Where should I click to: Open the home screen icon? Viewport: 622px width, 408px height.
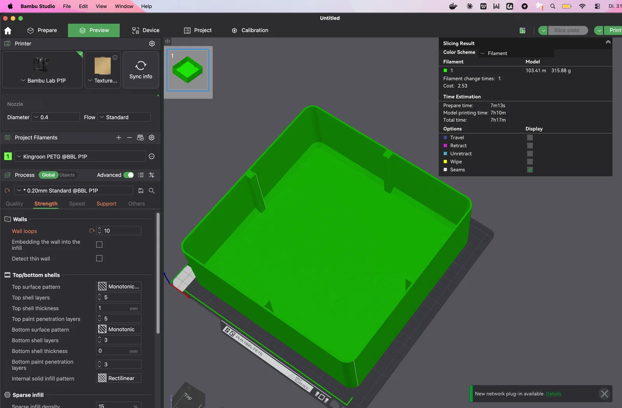[x=8, y=30]
